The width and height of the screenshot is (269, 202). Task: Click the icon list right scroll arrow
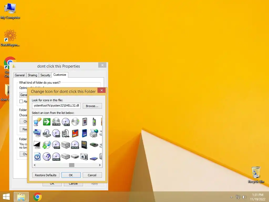[x=100, y=165]
